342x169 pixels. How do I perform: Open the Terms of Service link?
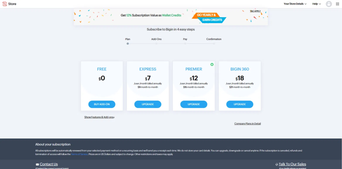[79, 154]
